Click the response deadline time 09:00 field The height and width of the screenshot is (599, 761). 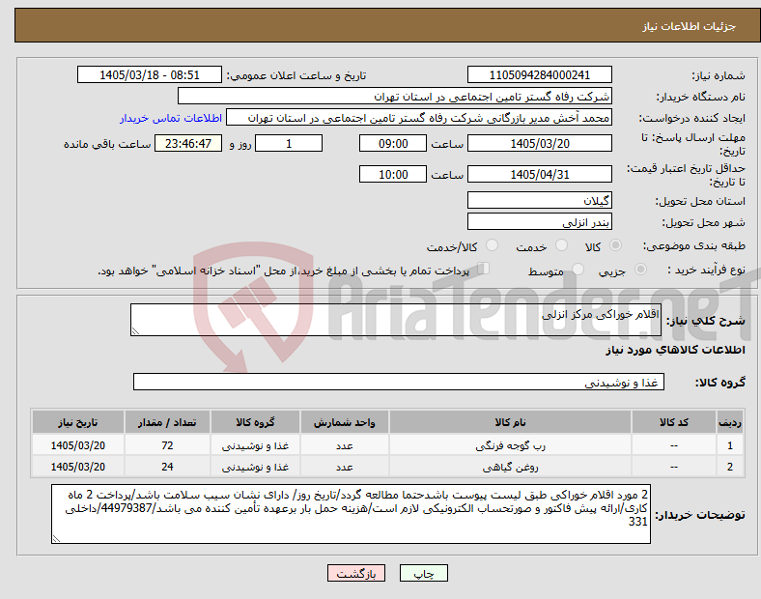coord(393,143)
